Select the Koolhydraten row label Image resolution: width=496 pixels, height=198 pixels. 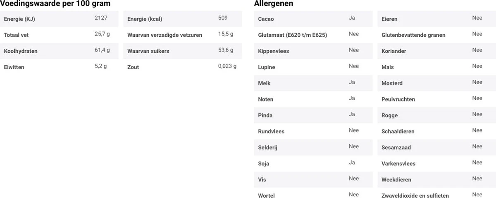point(21,51)
